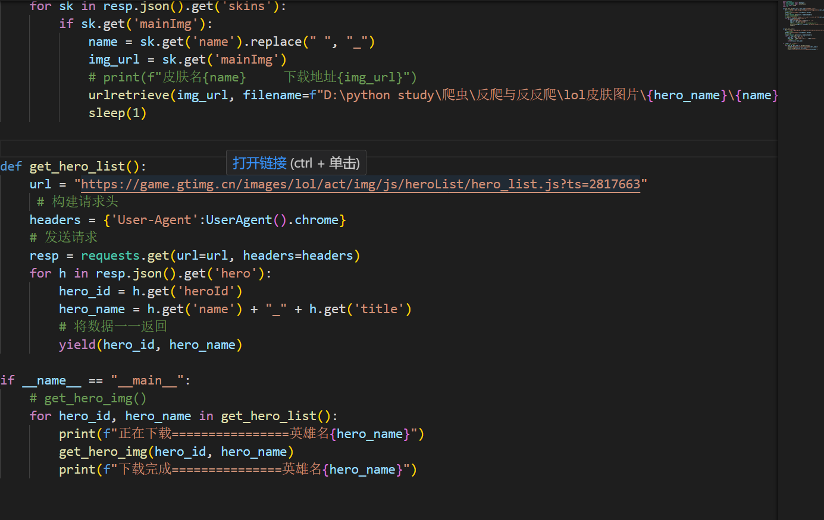Click the print '下载完成' line
The width and height of the screenshot is (824, 520).
tap(238, 469)
